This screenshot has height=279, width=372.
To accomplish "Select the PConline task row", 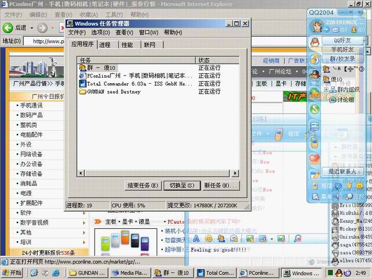I will pyautogui.click(x=158, y=75).
